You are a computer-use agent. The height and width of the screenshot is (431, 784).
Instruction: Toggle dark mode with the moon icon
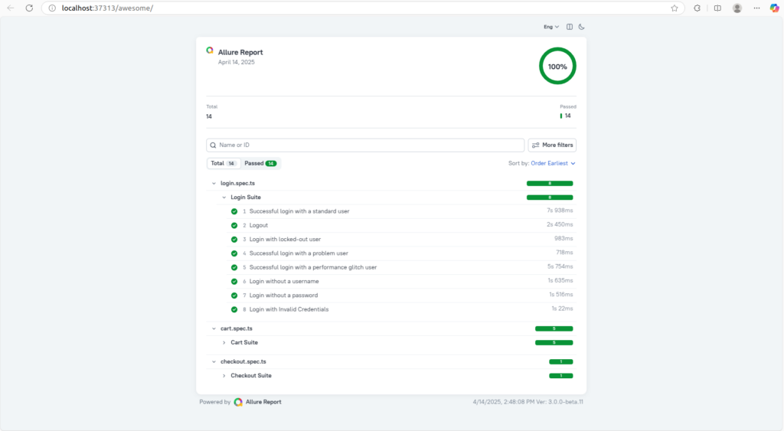582,27
